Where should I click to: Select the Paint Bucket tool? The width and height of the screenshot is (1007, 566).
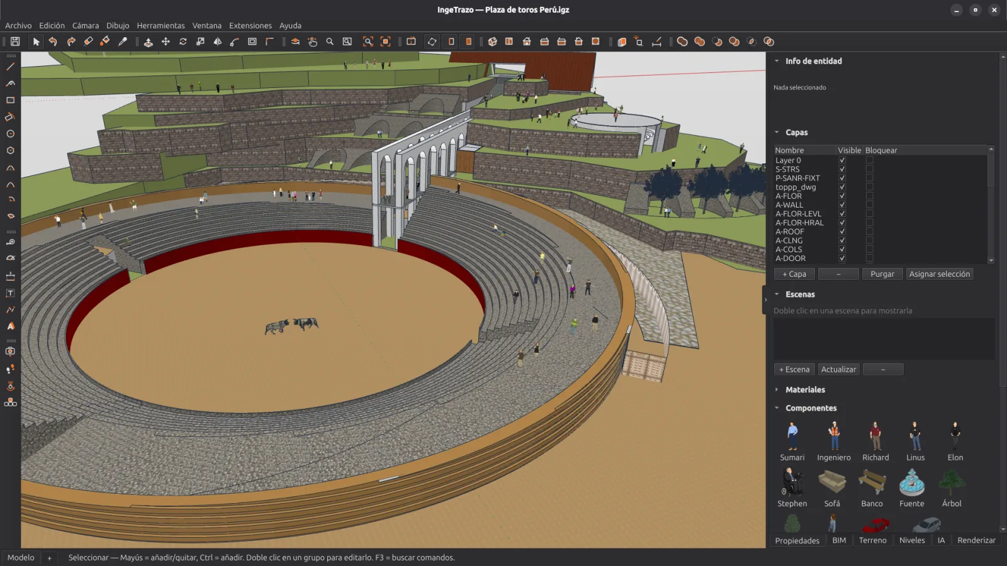point(105,42)
